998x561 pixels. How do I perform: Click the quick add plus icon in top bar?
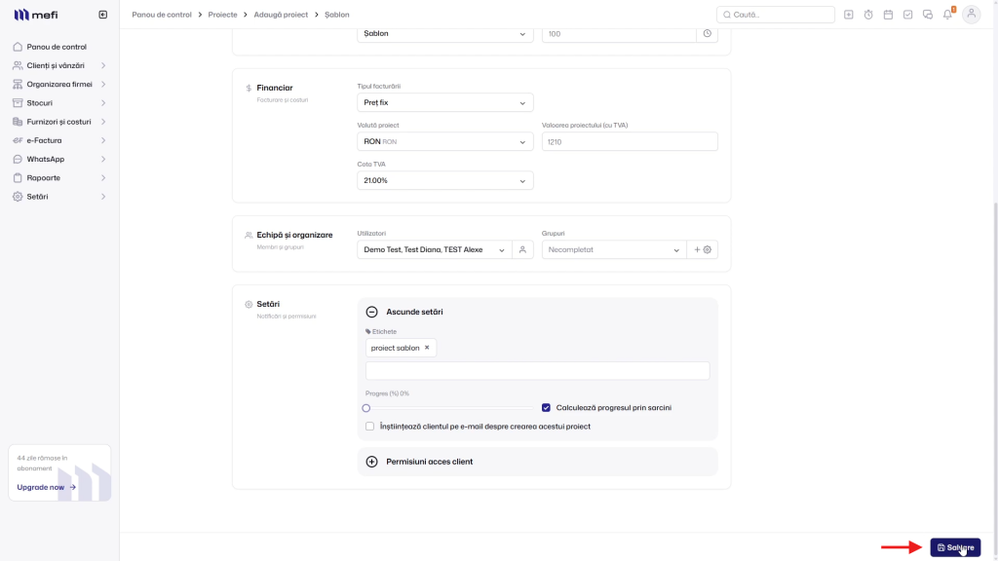pyautogui.click(x=849, y=15)
